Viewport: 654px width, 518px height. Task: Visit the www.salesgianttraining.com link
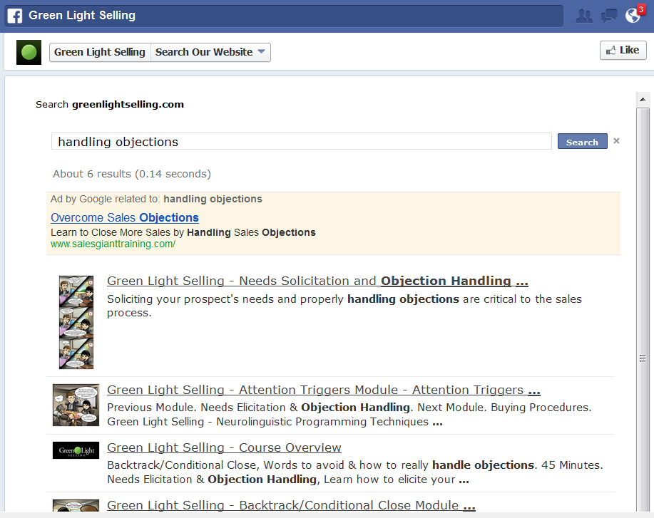pos(113,244)
